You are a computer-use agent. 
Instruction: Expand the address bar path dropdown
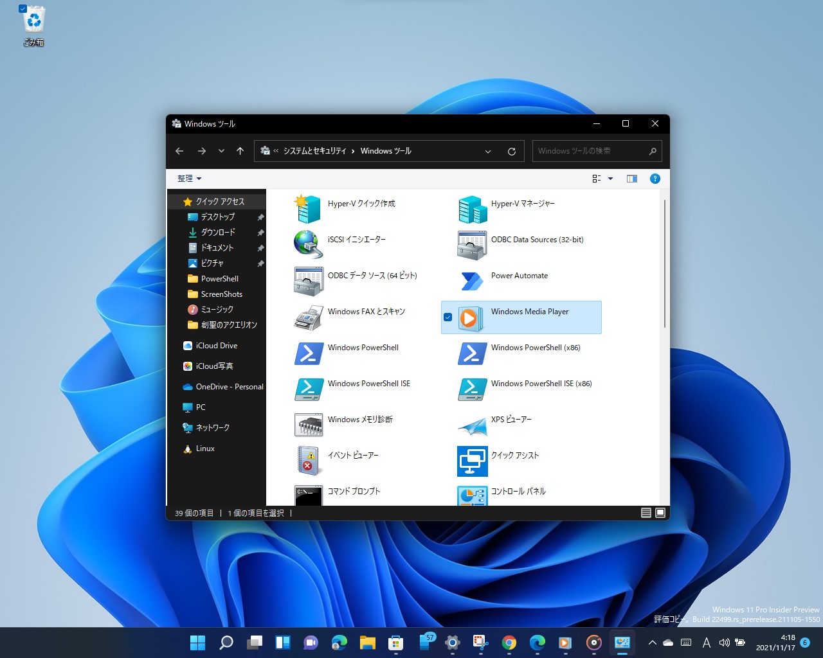tap(487, 151)
